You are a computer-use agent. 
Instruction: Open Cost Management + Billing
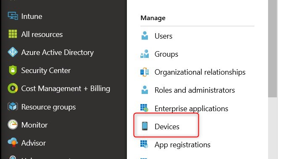(x=66, y=89)
